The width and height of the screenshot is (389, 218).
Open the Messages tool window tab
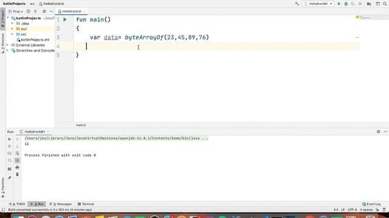point(60,204)
